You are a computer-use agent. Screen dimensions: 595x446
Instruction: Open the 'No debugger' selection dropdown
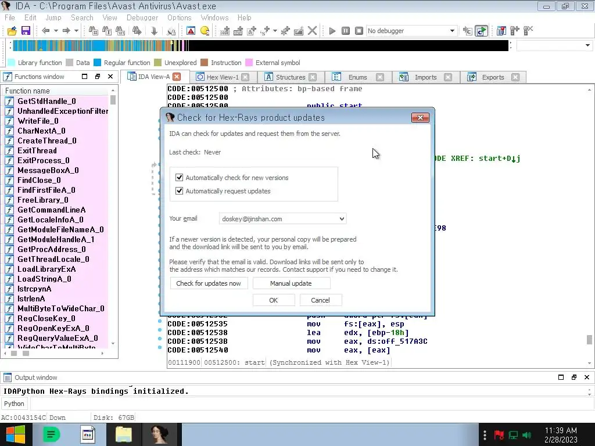point(411,31)
